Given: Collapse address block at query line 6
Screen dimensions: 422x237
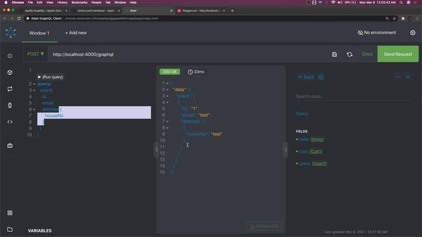Looking at the screenshot, I should click(34, 109).
